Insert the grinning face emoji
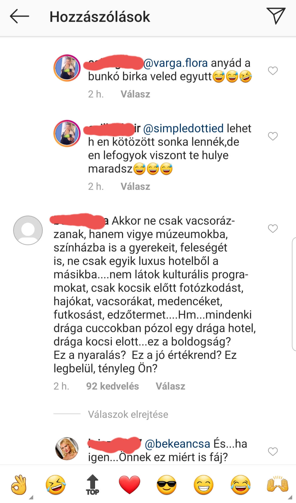The height and width of the screenshot is (503, 296). (x=204, y=485)
